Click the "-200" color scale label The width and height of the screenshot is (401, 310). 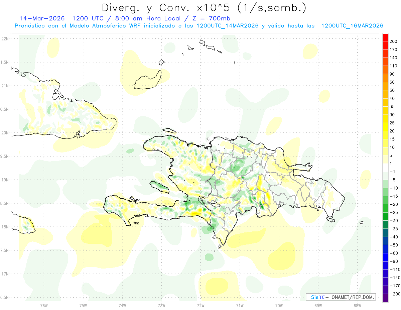click(395, 294)
